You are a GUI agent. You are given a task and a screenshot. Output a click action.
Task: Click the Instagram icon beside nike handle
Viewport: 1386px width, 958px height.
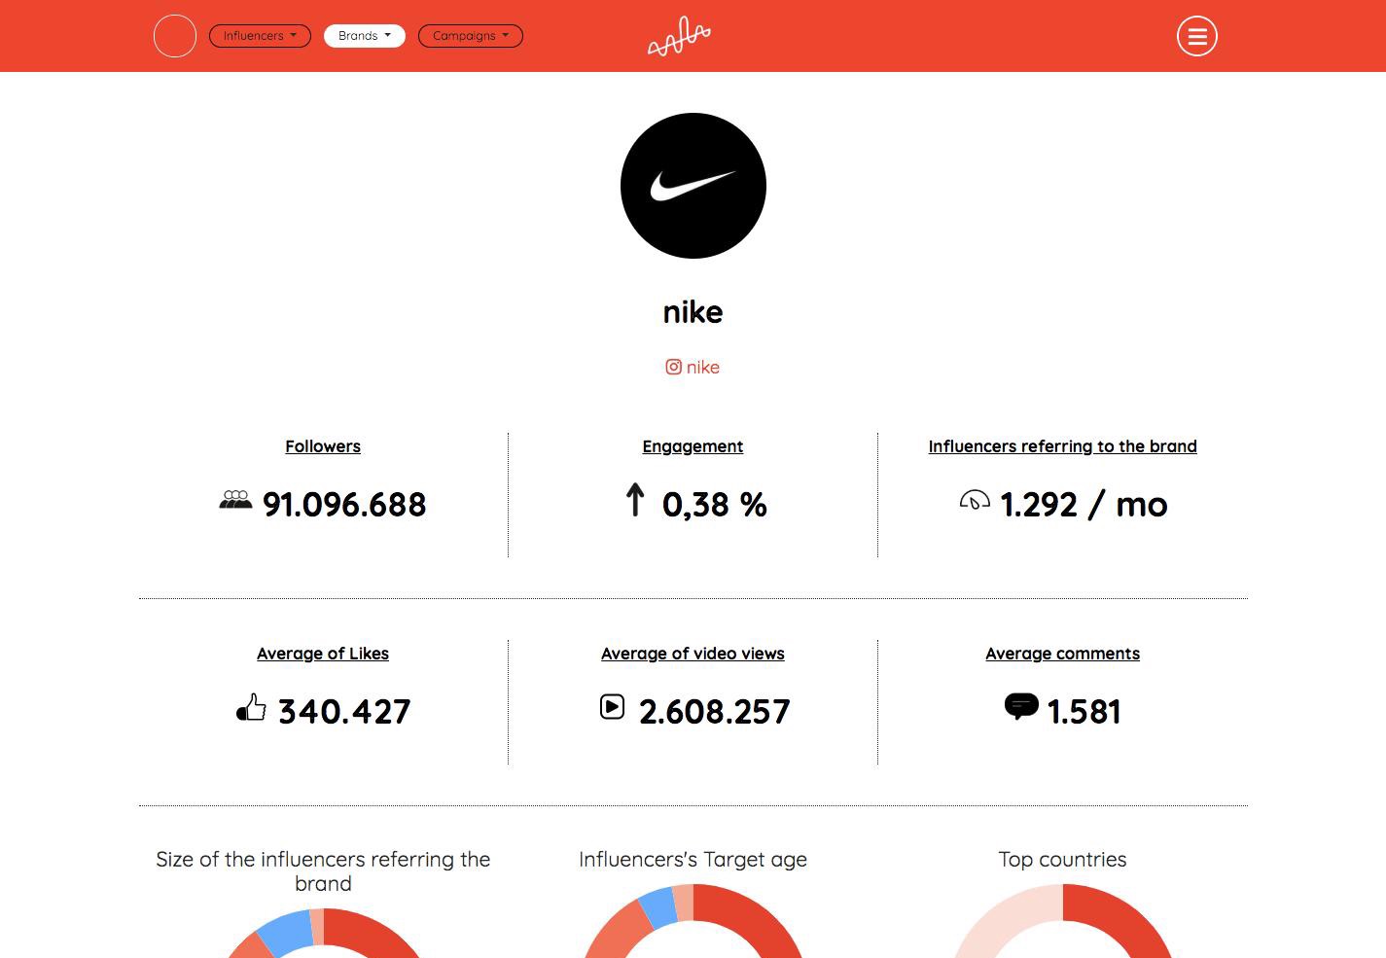pyautogui.click(x=673, y=367)
